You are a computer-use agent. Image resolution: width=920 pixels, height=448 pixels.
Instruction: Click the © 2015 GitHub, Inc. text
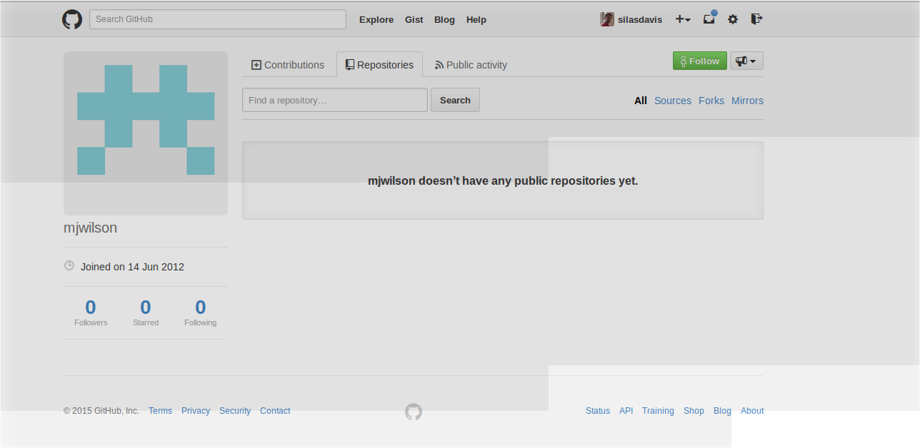(x=101, y=411)
